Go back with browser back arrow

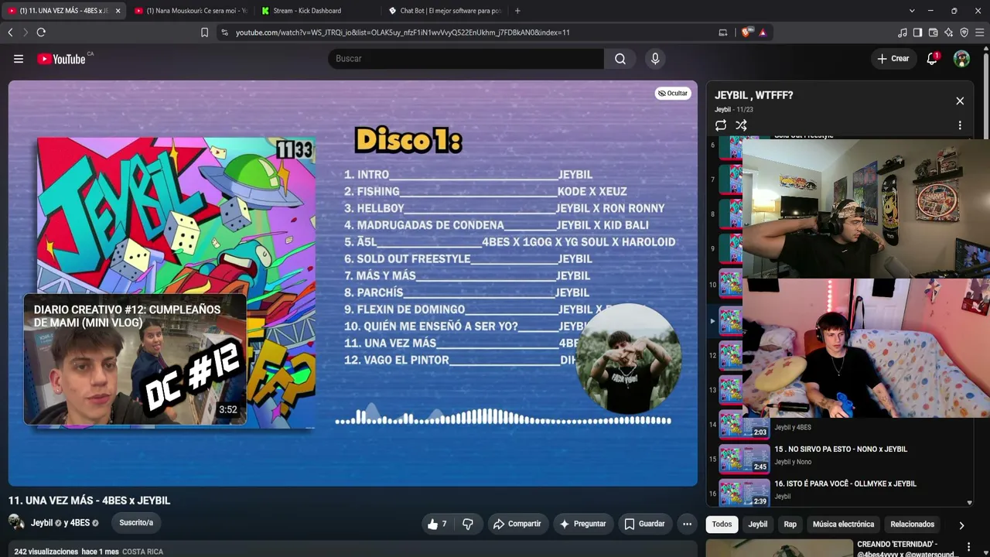tap(10, 32)
